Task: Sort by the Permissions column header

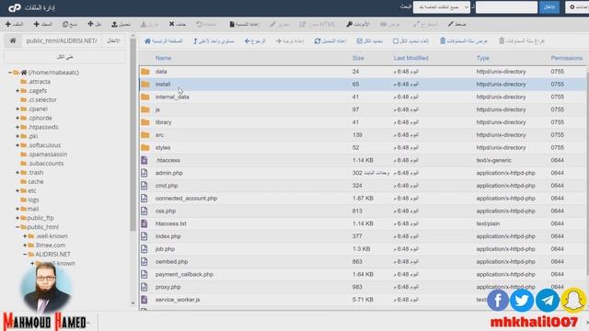Action: coord(567,58)
